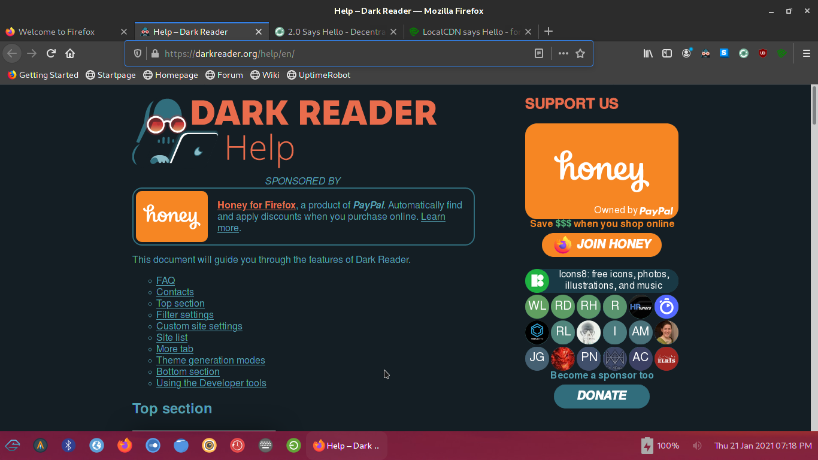Open Getting Started bookmark
This screenshot has width=818, height=460.
click(x=43, y=75)
